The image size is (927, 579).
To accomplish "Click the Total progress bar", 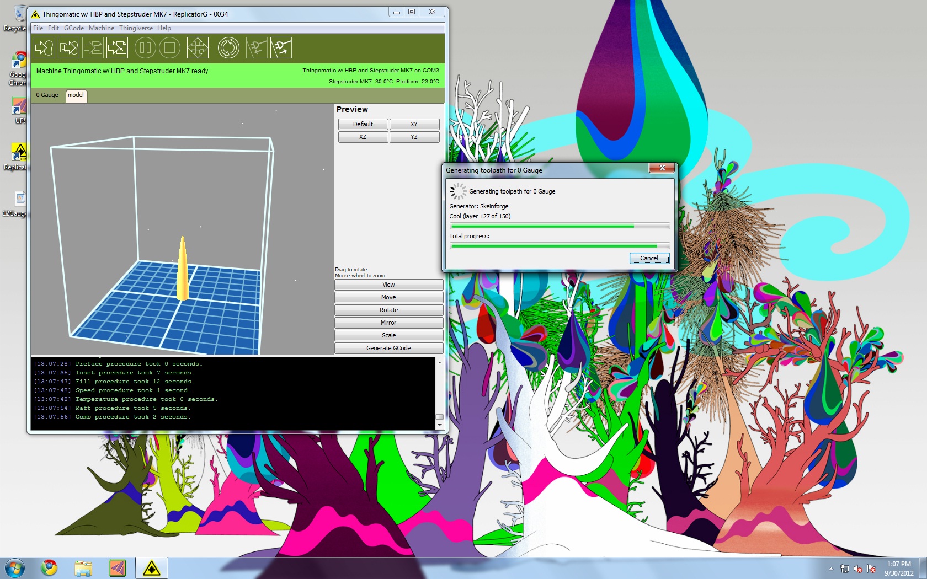I will (560, 246).
